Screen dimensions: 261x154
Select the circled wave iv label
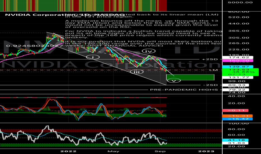149,51
